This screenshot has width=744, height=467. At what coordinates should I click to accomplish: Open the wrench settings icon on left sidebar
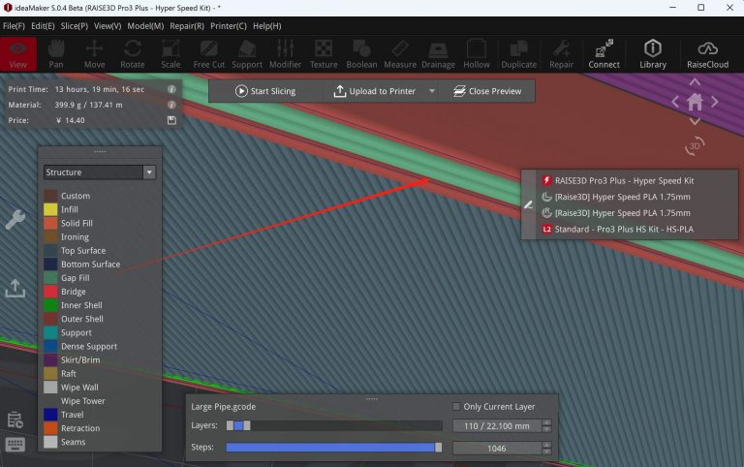coord(15,220)
